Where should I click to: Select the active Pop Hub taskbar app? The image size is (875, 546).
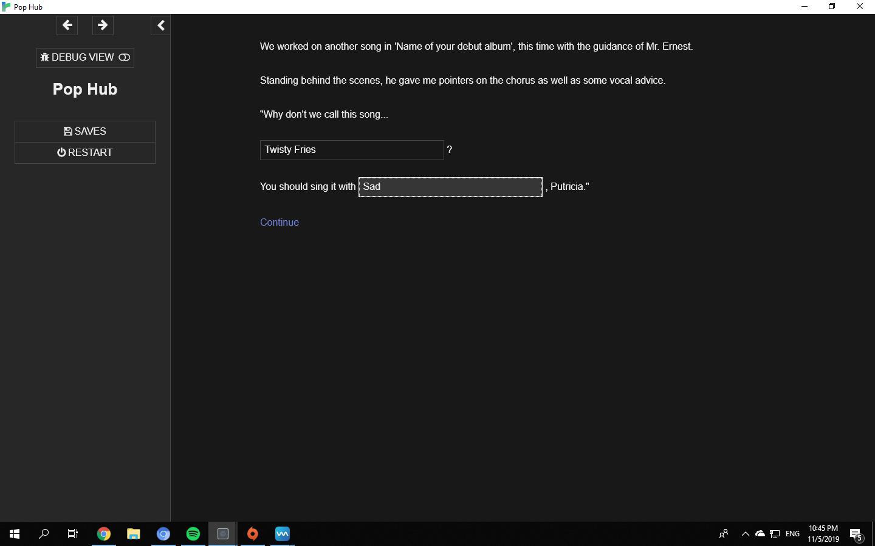click(x=223, y=534)
